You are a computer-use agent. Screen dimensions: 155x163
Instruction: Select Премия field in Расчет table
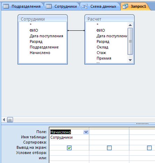[104, 58]
